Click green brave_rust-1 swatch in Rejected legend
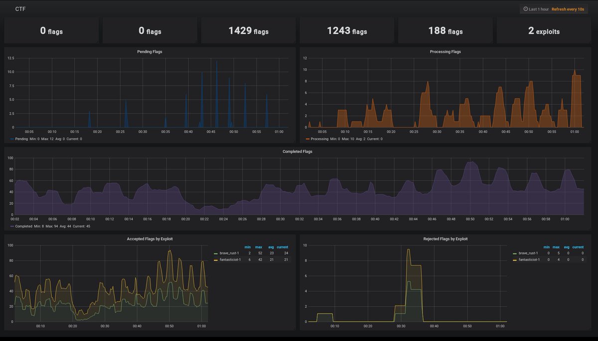 coord(515,254)
